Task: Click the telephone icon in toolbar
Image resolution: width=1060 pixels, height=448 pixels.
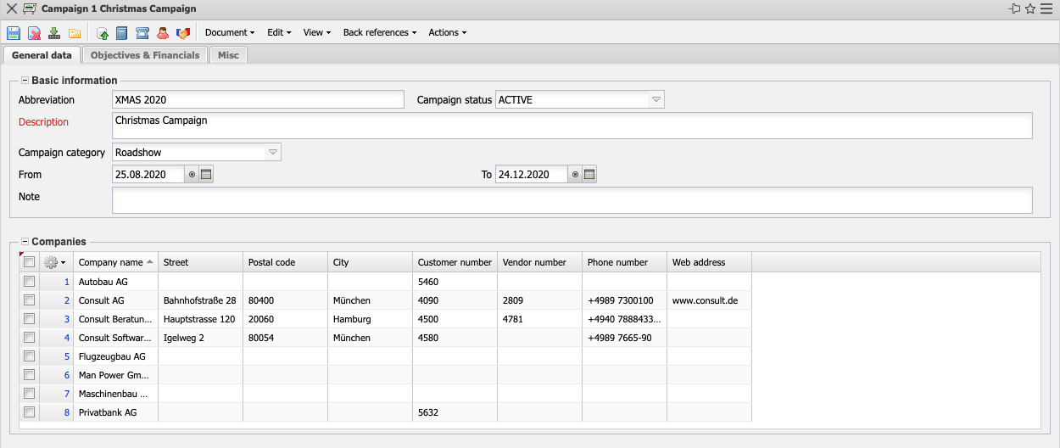Action: click(142, 33)
